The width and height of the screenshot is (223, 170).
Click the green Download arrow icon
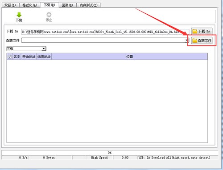19,15
